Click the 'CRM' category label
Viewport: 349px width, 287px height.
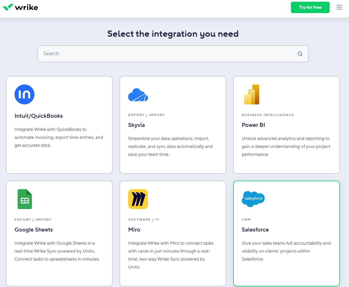tap(246, 220)
